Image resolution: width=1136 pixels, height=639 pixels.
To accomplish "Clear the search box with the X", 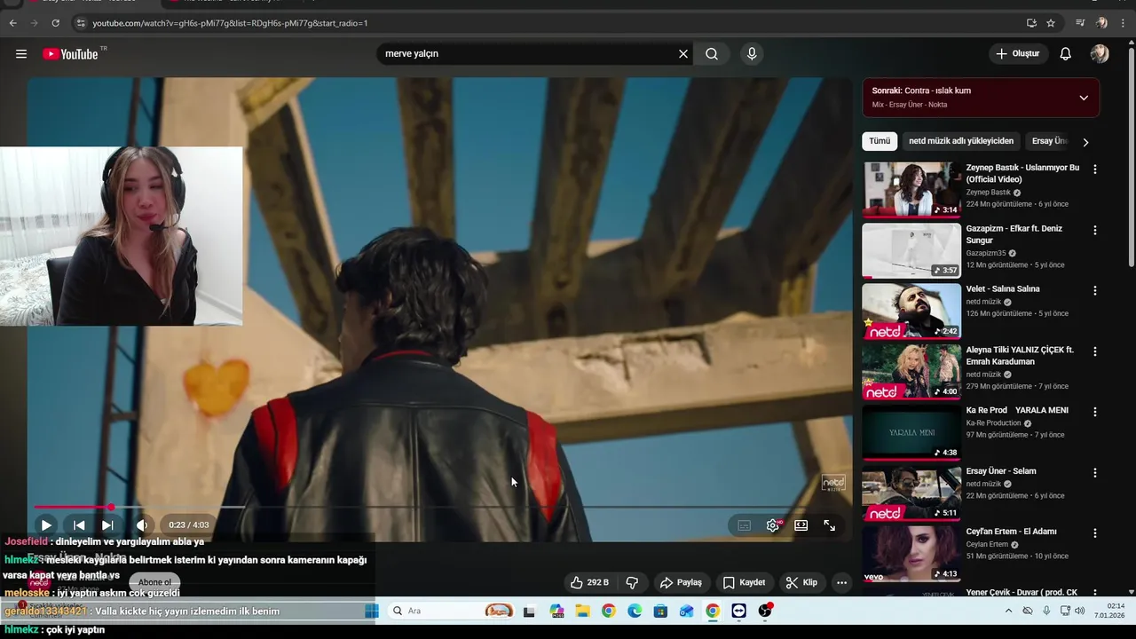I will point(683,54).
